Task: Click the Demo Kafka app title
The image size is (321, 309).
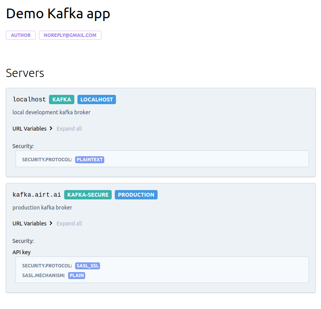Action: (x=58, y=13)
